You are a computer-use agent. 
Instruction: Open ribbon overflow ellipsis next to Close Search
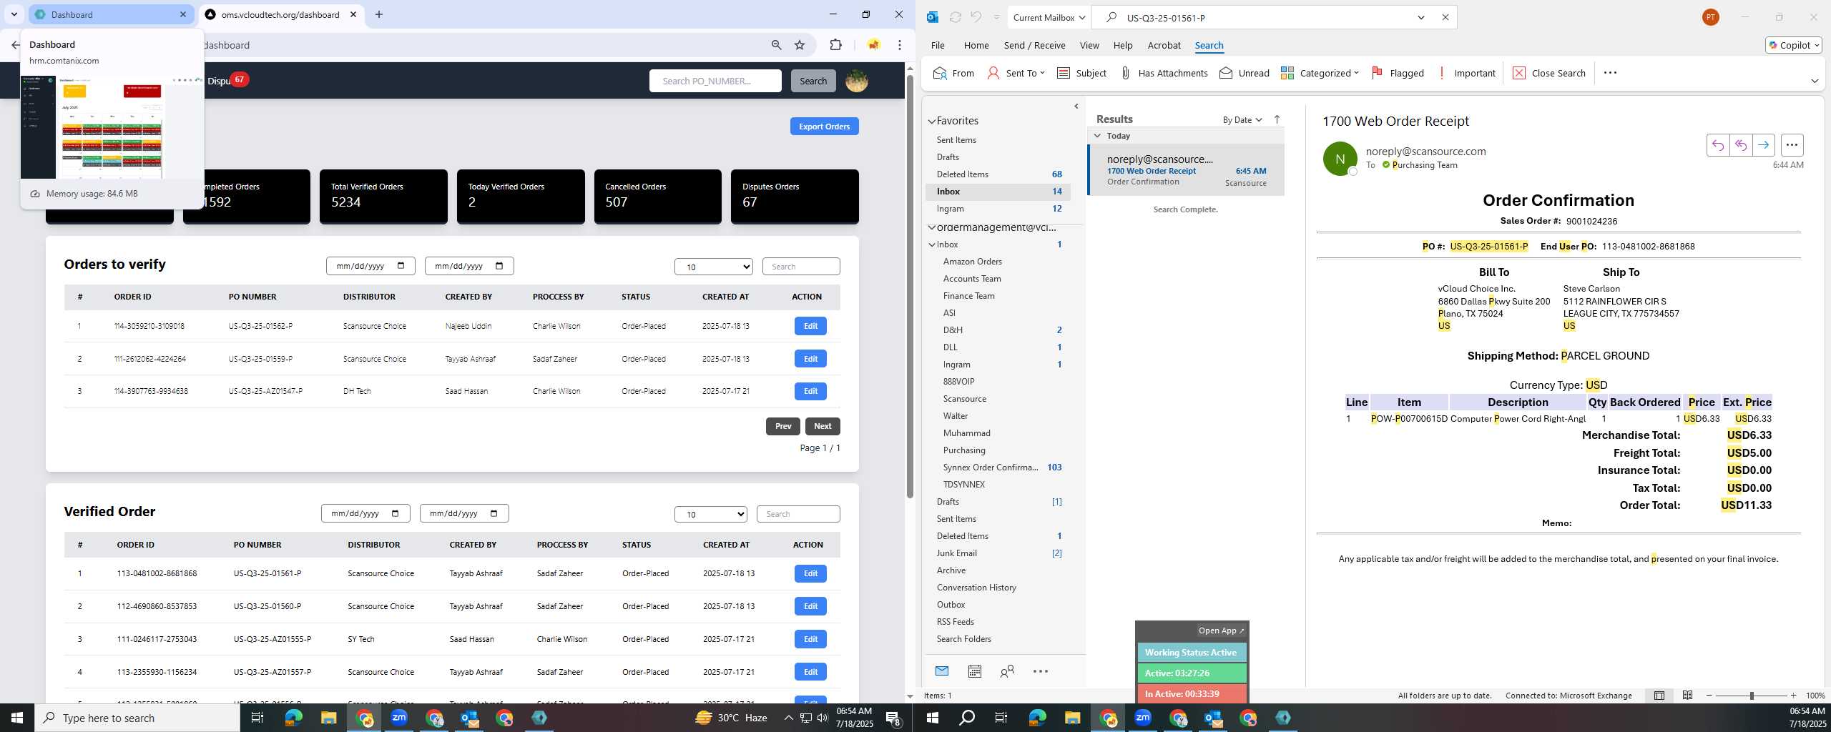tap(1610, 73)
